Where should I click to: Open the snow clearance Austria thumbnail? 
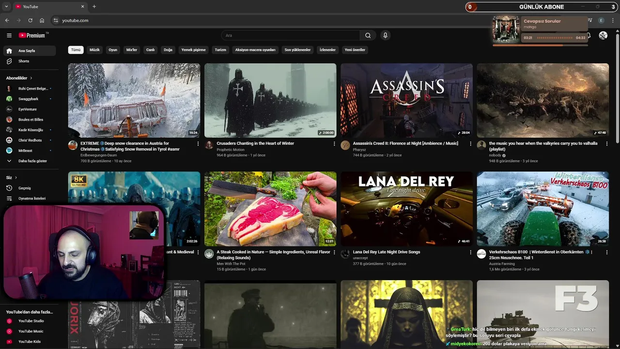134,100
